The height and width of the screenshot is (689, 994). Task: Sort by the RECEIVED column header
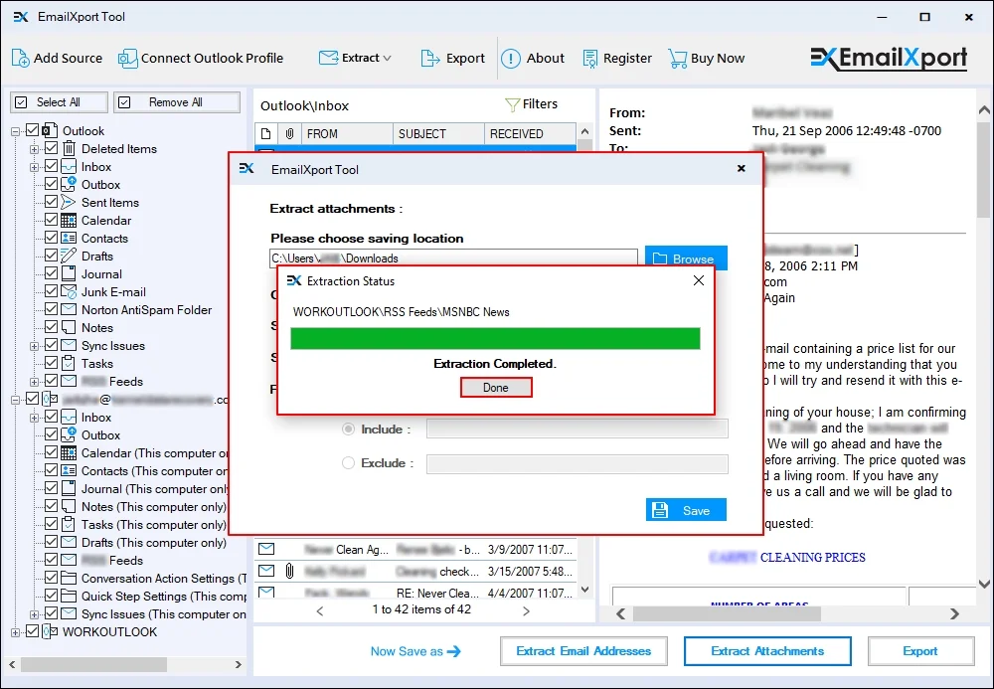(x=516, y=133)
